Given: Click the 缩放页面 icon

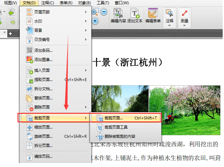Looking at the screenshot, I should (x=29, y=127).
